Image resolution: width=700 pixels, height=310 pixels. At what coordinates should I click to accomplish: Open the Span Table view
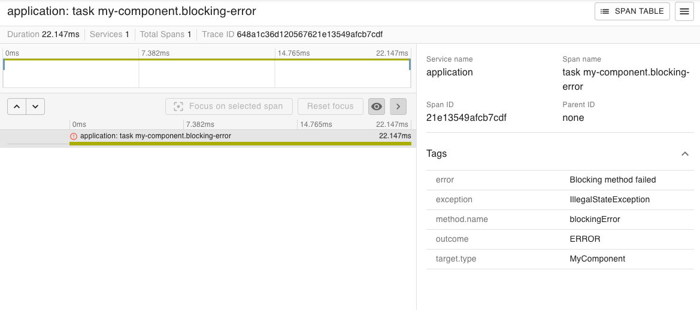[x=632, y=11]
